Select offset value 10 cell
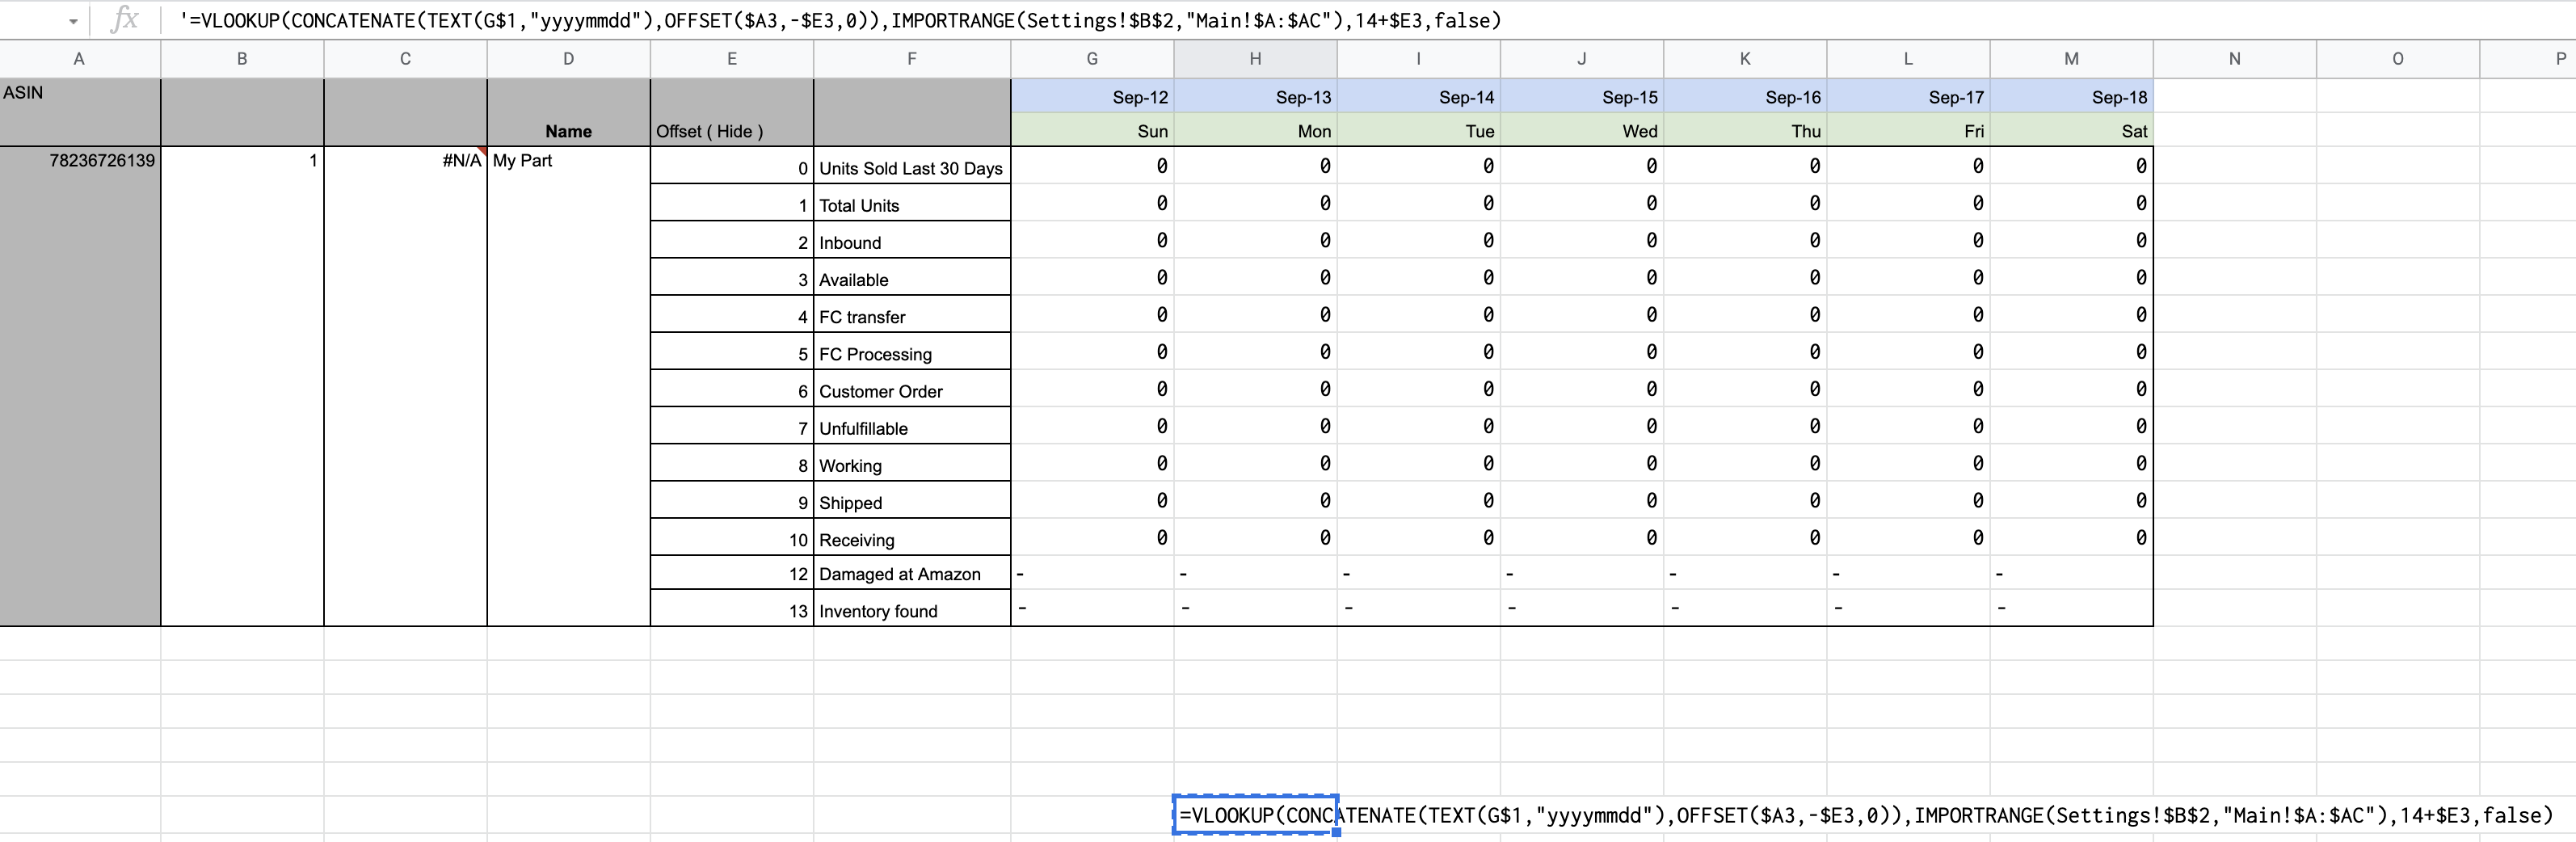2576x842 pixels. point(732,538)
